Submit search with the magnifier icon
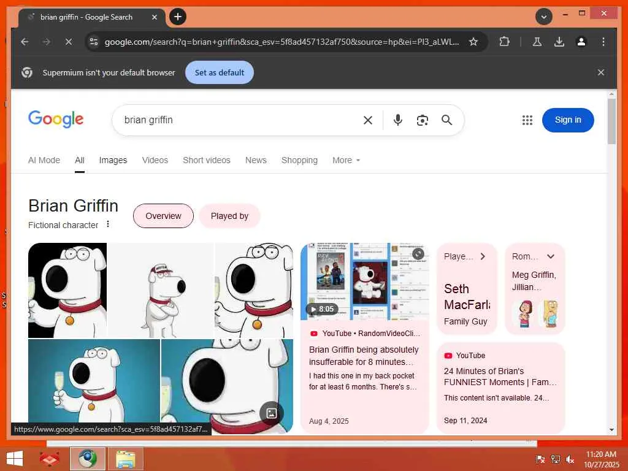The height and width of the screenshot is (471, 628). (446, 120)
